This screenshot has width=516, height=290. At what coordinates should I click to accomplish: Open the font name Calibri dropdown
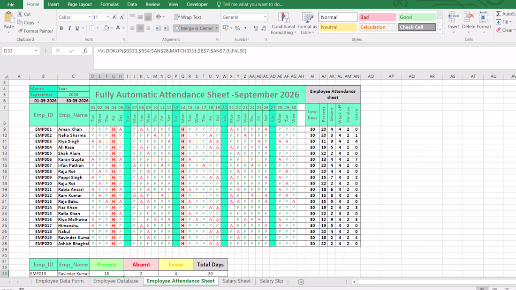pyautogui.click(x=90, y=17)
